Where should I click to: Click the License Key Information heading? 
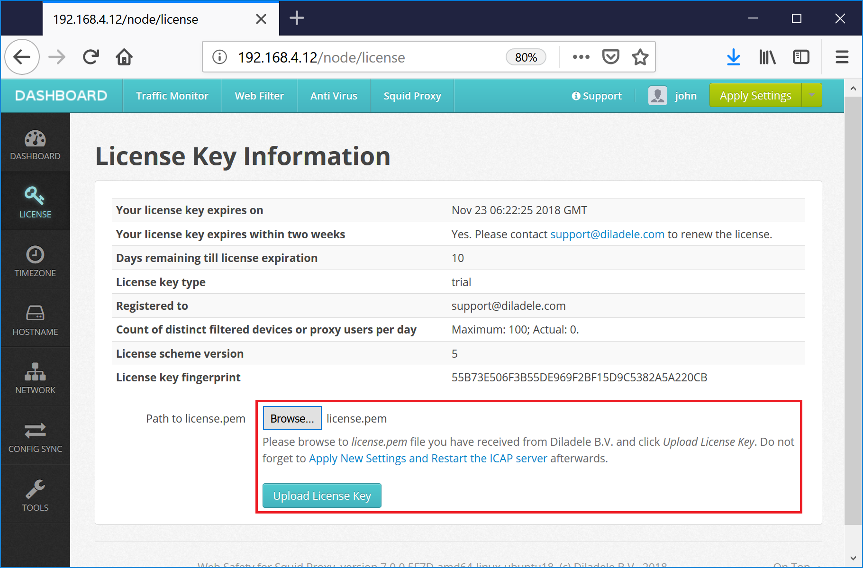[x=243, y=156]
